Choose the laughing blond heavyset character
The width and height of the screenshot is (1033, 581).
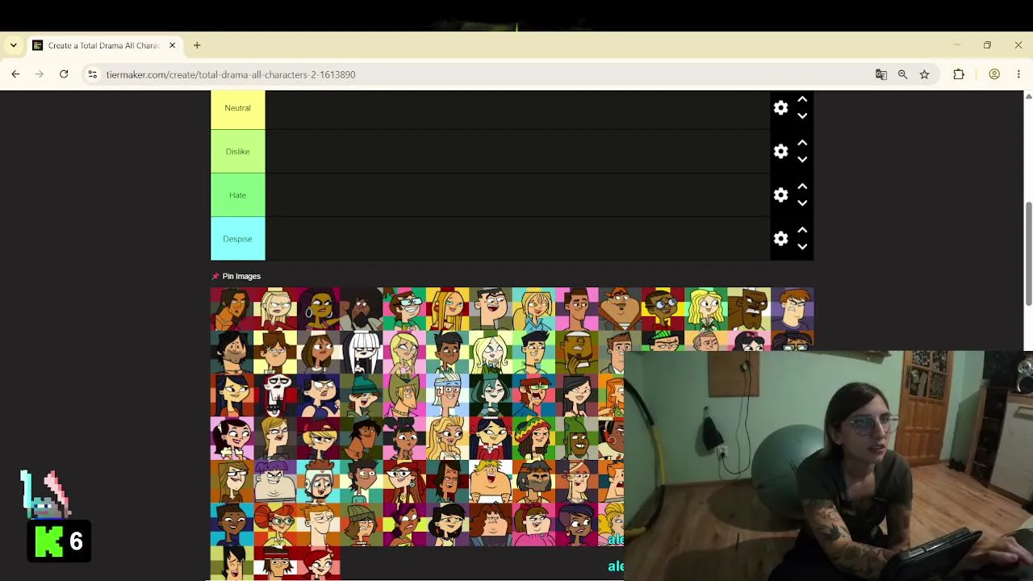point(491,483)
